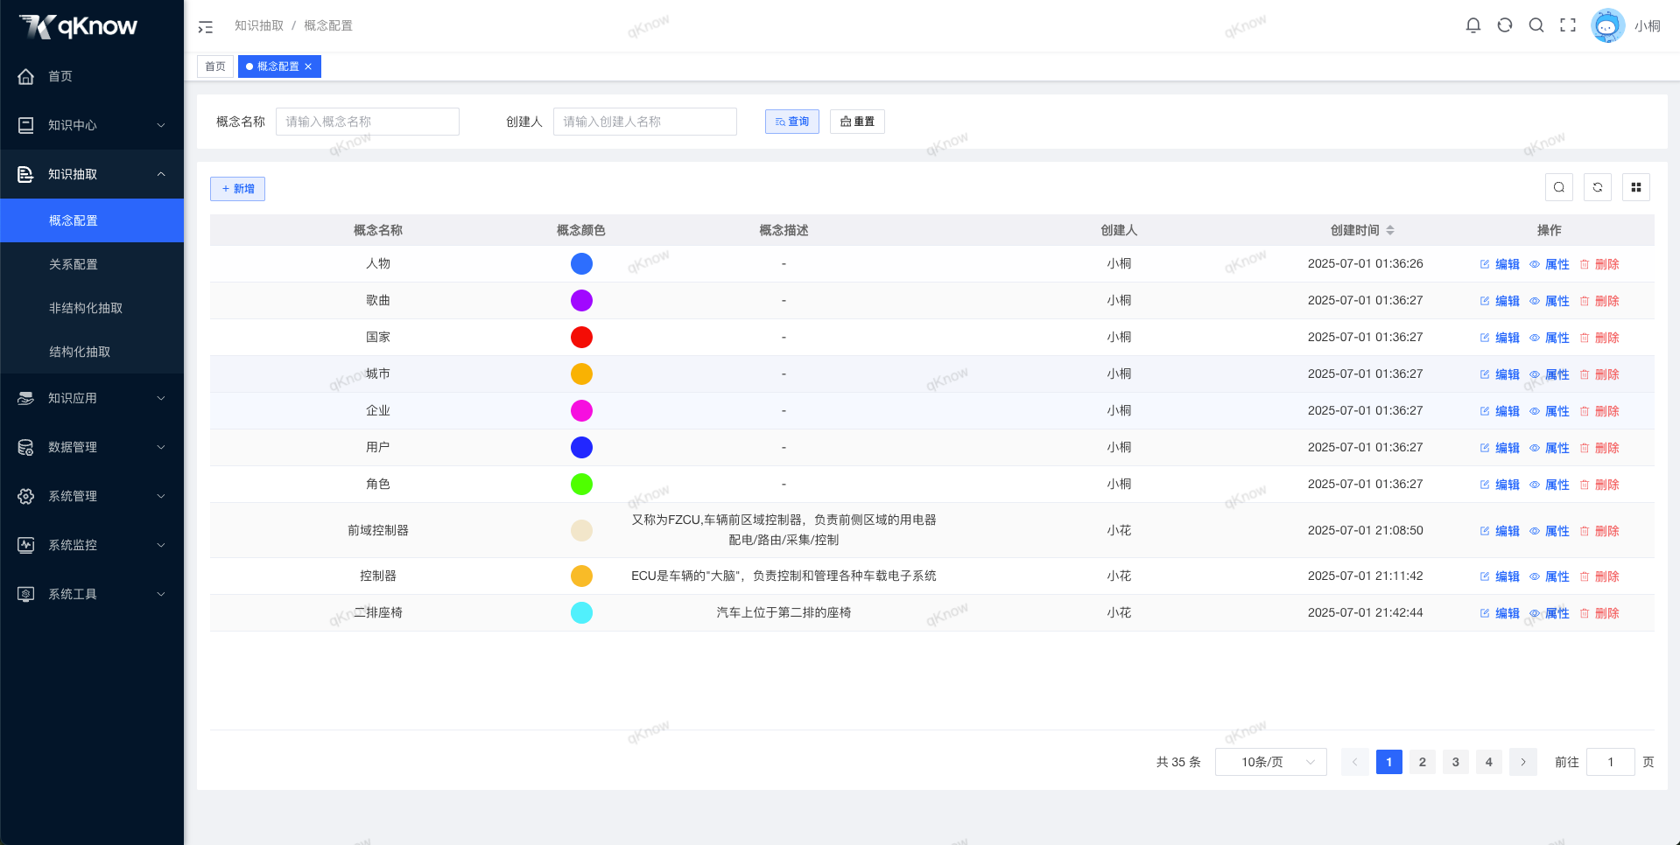View 属性 of the 人物 concept
Screen dimensions: 1680x845
tap(1550, 264)
